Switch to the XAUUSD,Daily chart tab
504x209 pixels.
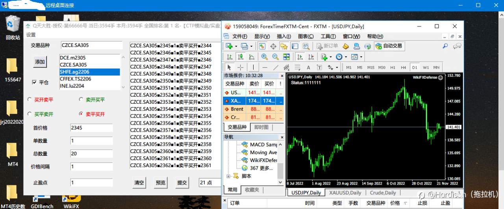point(345,193)
